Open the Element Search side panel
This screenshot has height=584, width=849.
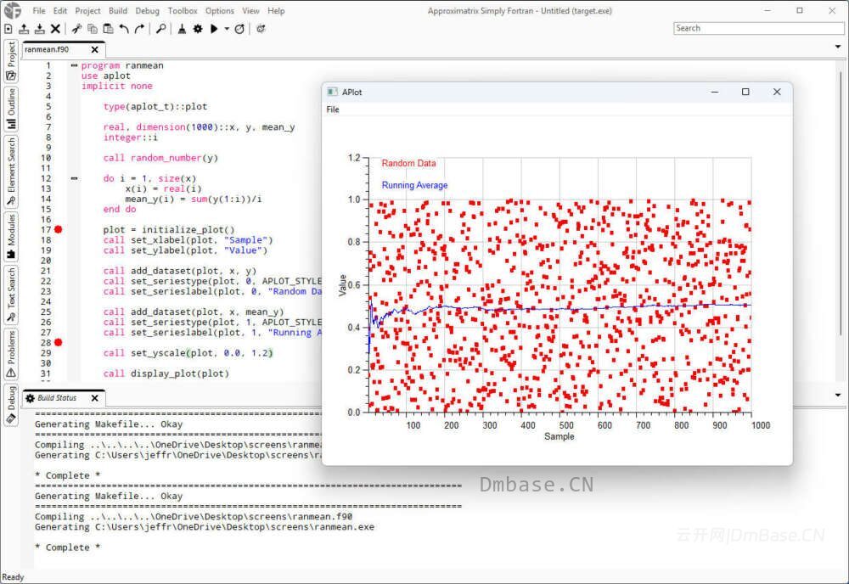[11, 171]
